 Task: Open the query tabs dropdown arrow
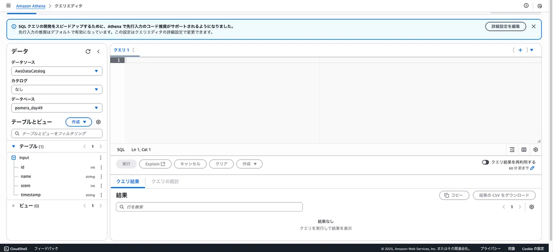point(532,50)
